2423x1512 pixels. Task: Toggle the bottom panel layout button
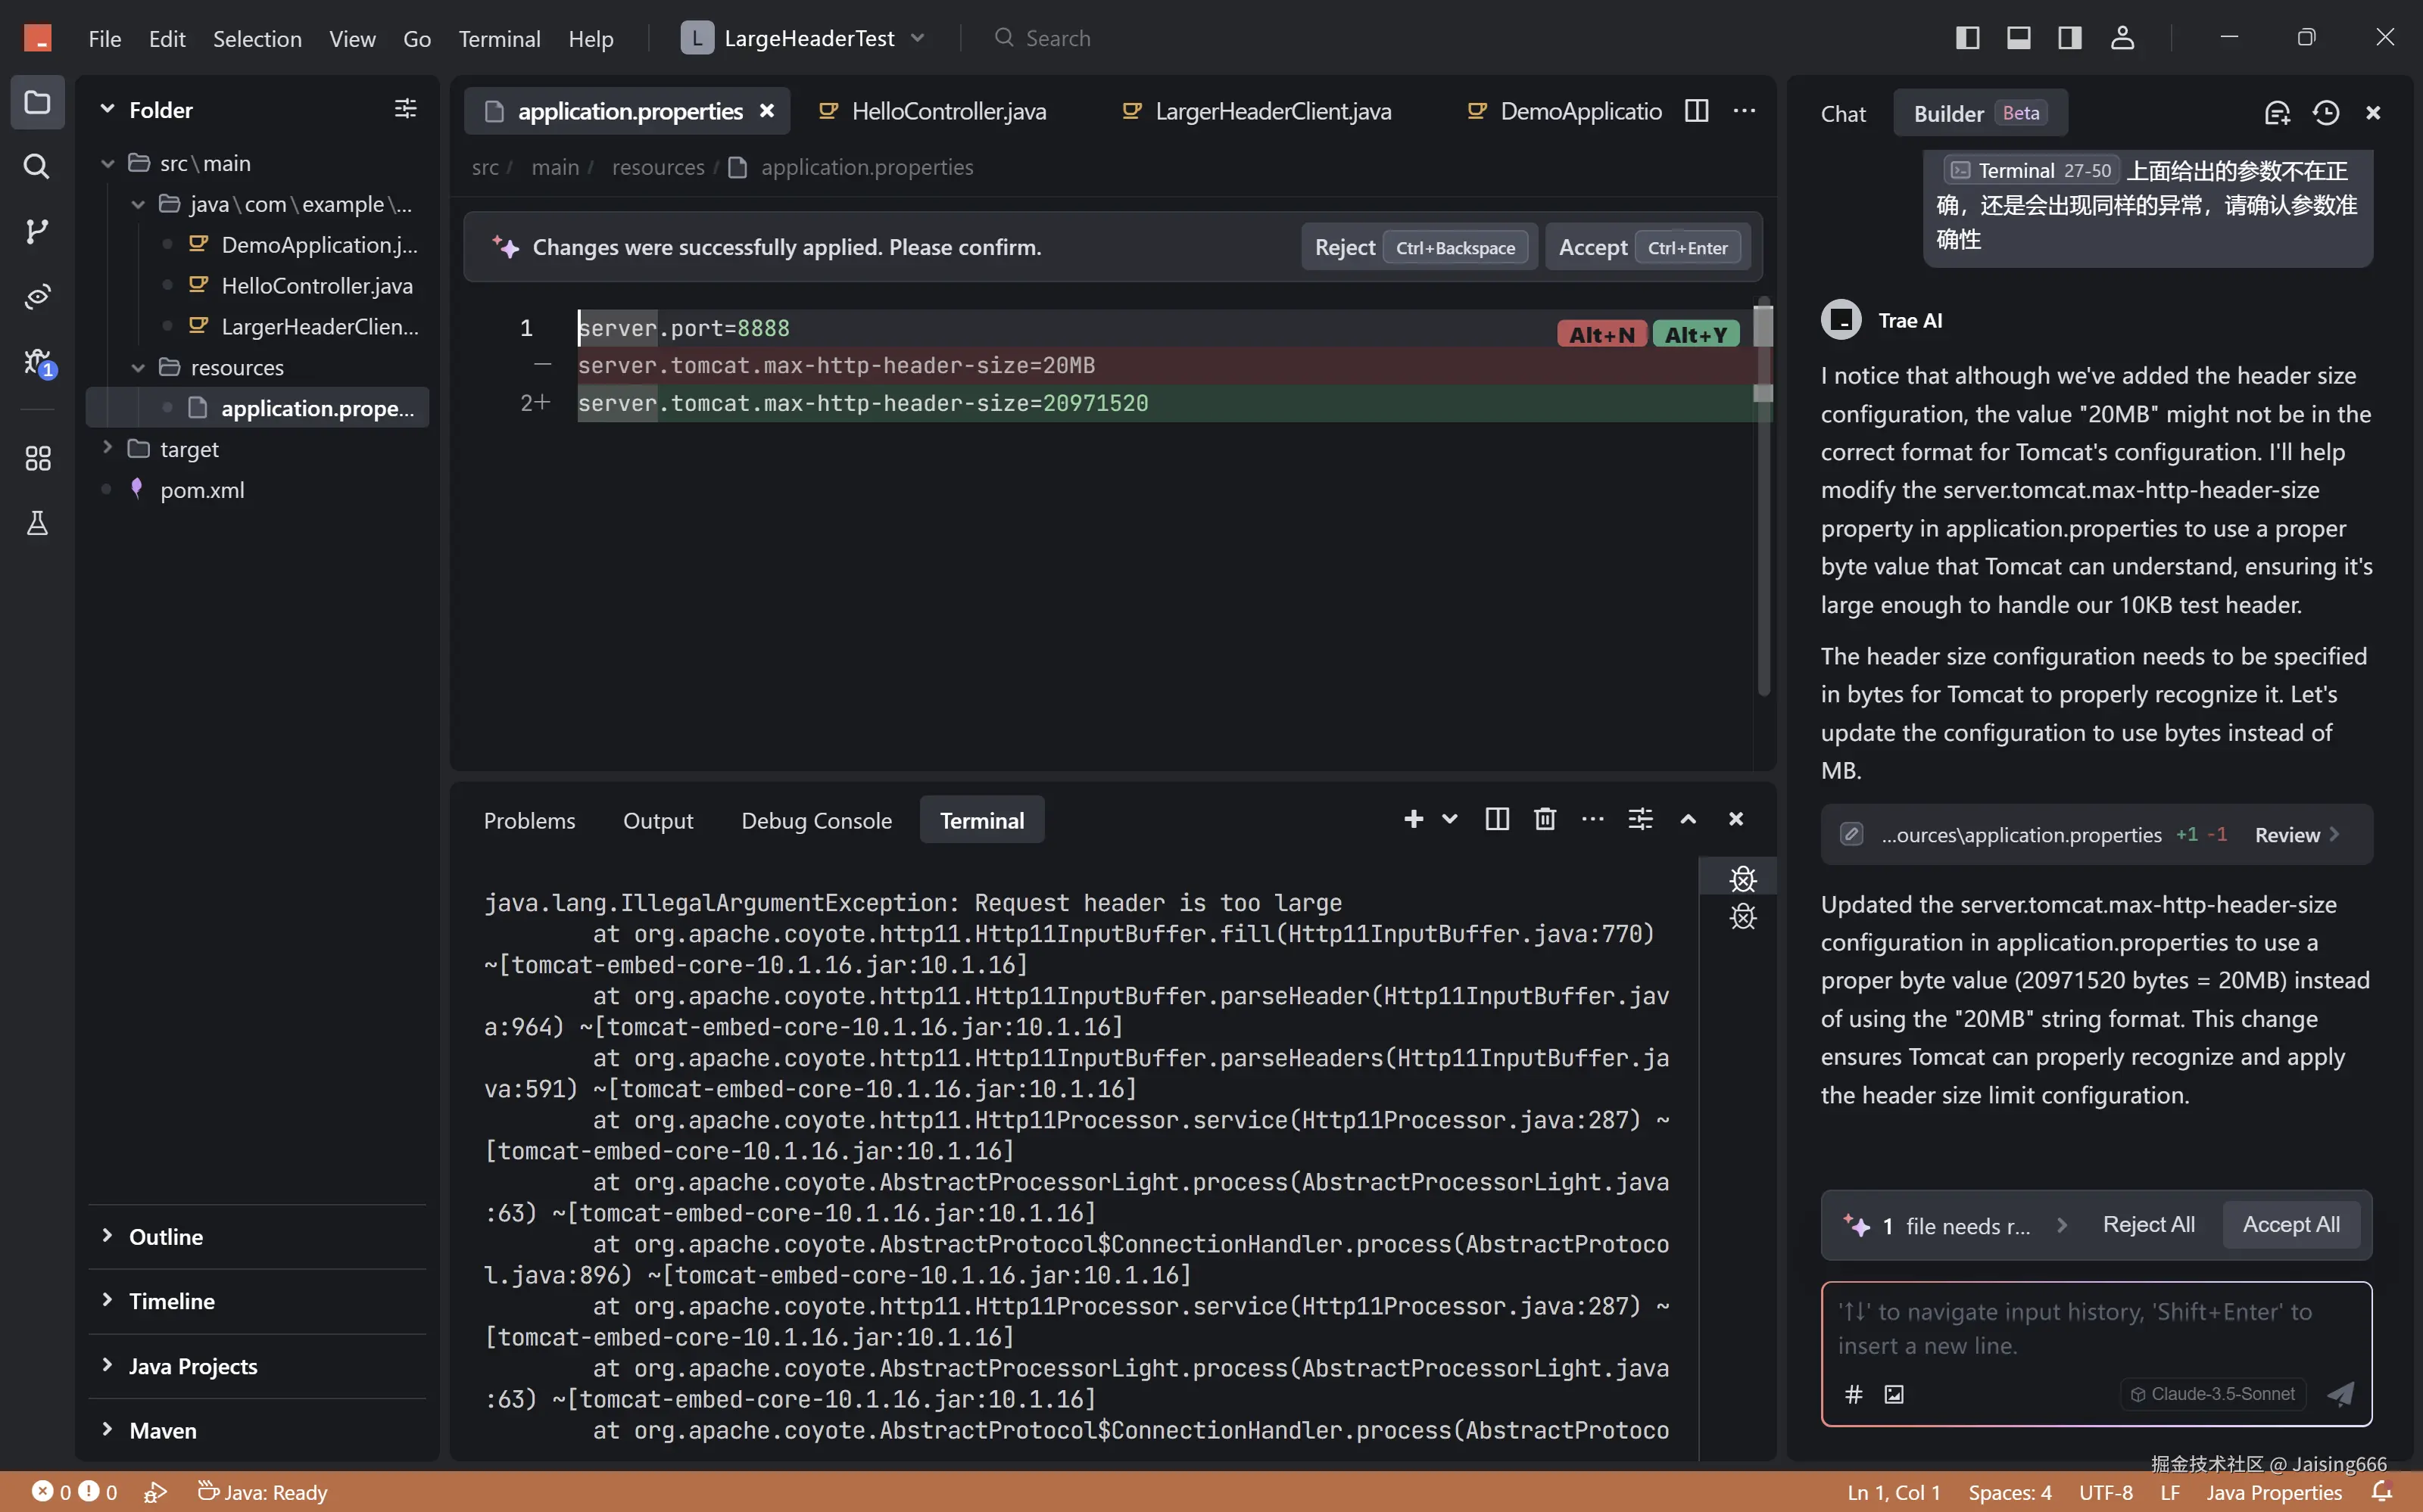2018,38
